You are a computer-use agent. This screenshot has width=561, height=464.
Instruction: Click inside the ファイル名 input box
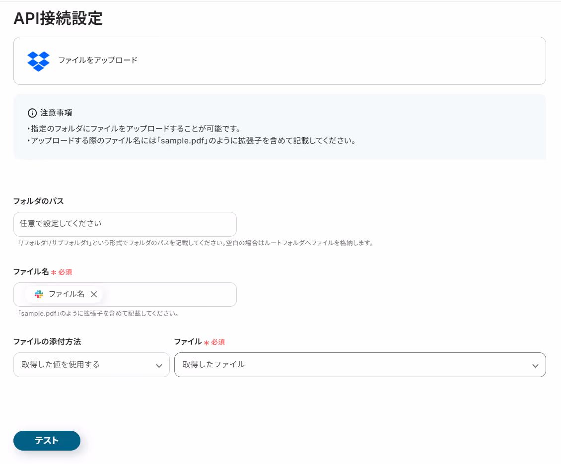(x=125, y=294)
